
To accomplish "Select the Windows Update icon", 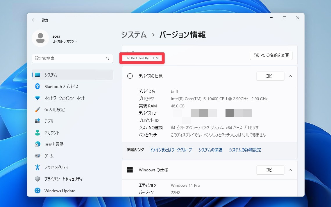I will click(37, 190).
